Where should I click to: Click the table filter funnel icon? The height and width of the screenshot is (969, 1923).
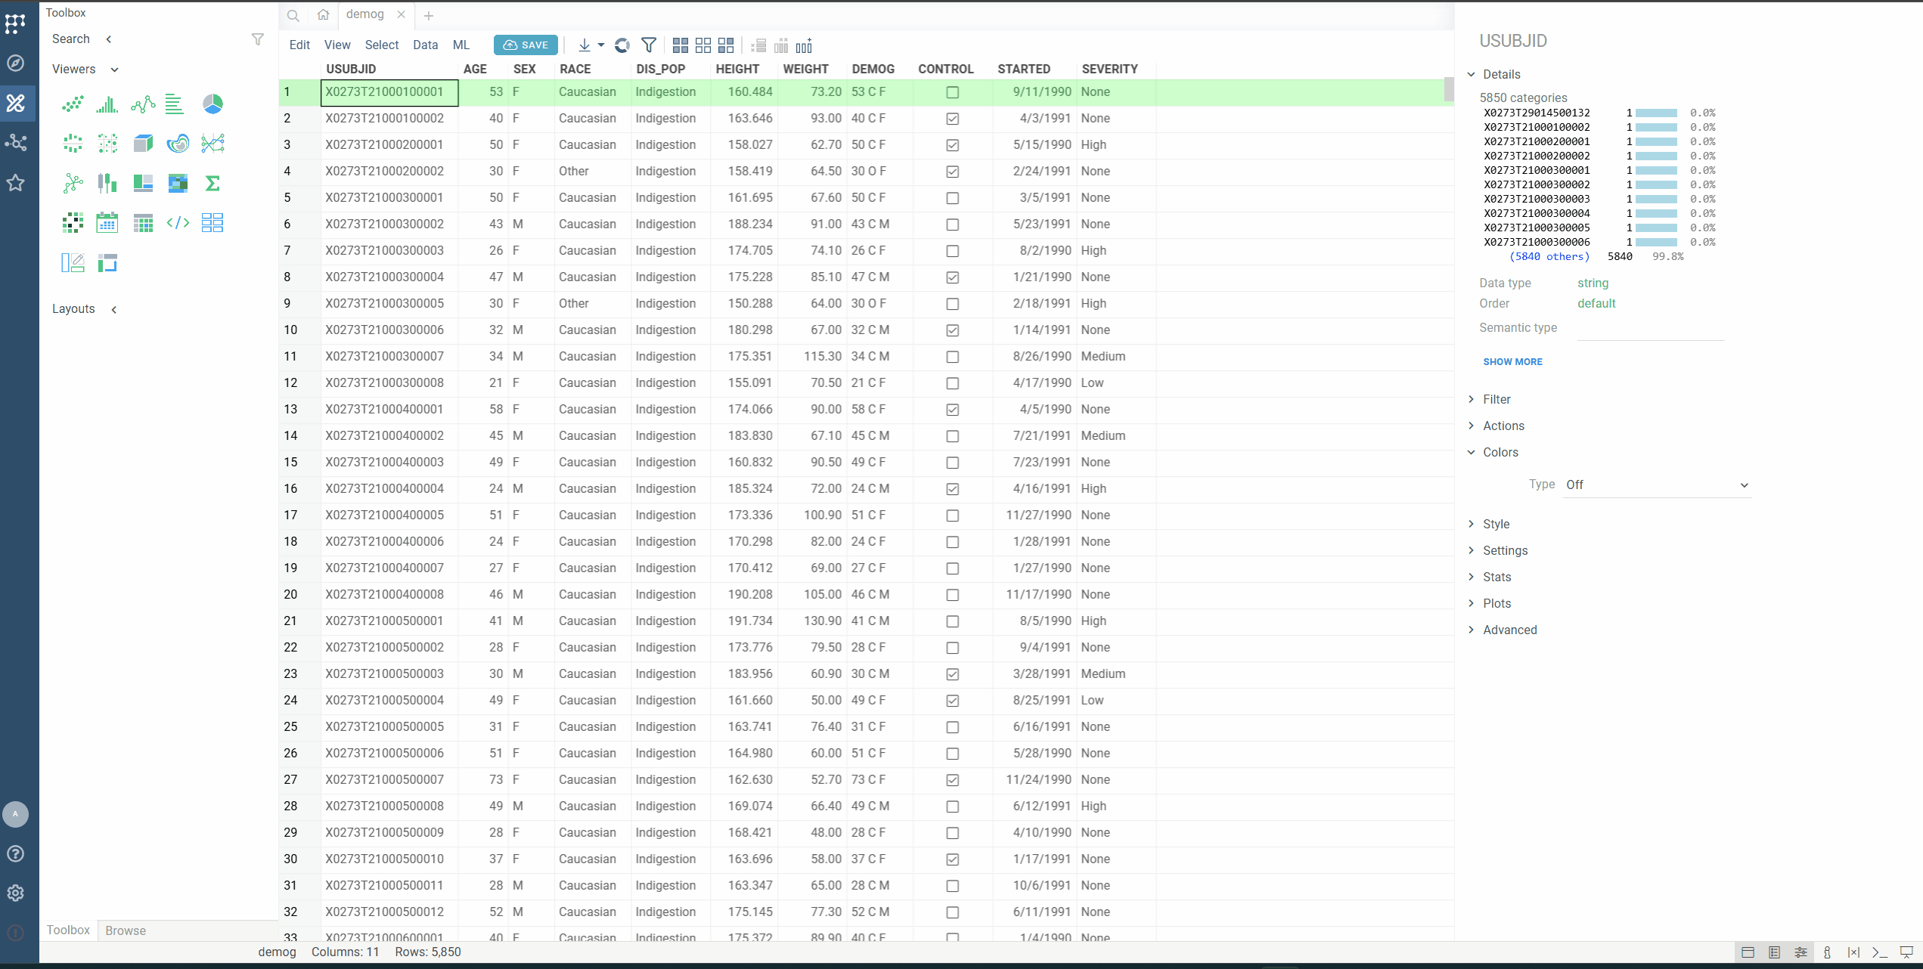pos(648,45)
